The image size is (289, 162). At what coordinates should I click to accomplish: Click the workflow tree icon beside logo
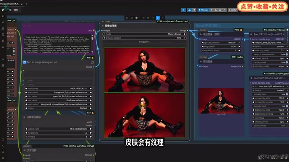pos(10,10)
